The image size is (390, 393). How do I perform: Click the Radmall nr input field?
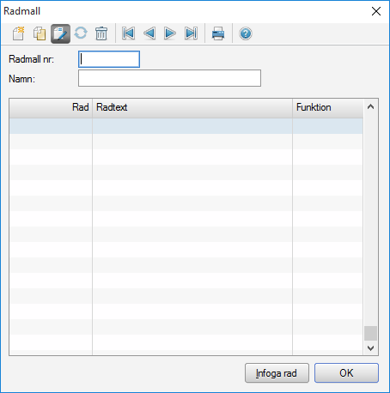click(x=109, y=59)
